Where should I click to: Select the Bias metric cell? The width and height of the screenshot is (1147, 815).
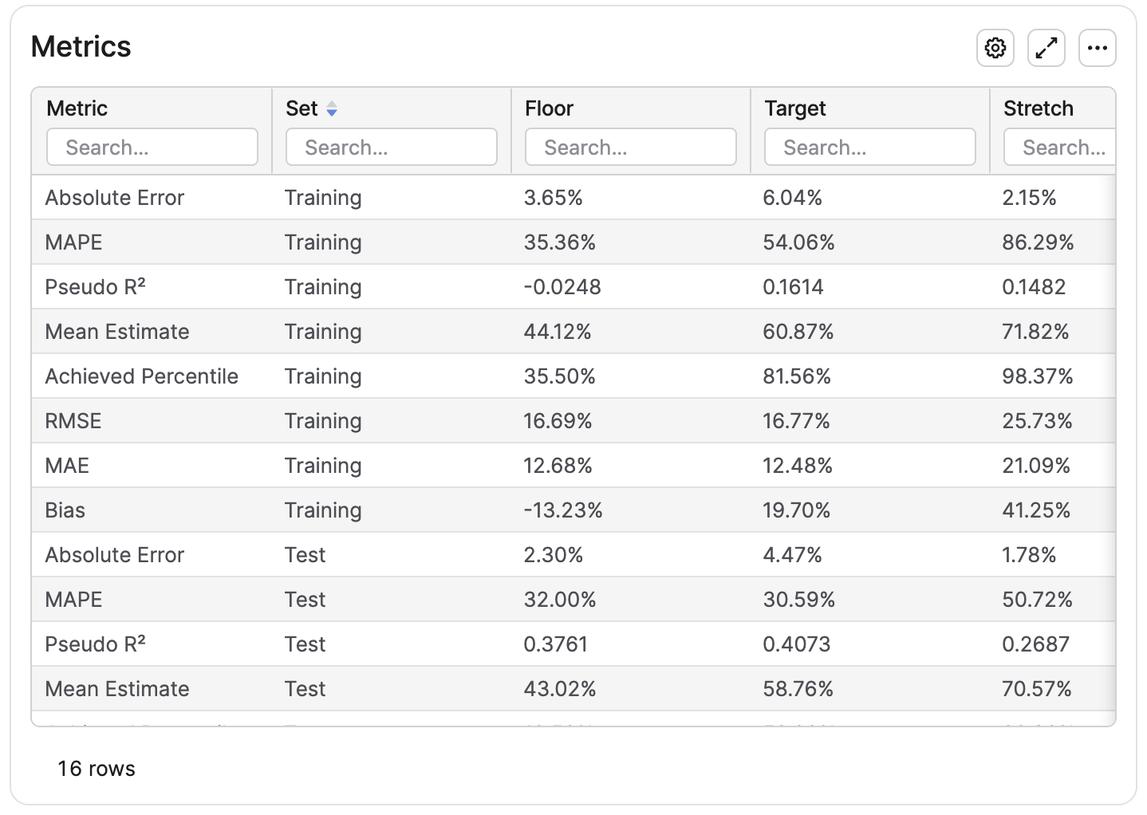65,510
